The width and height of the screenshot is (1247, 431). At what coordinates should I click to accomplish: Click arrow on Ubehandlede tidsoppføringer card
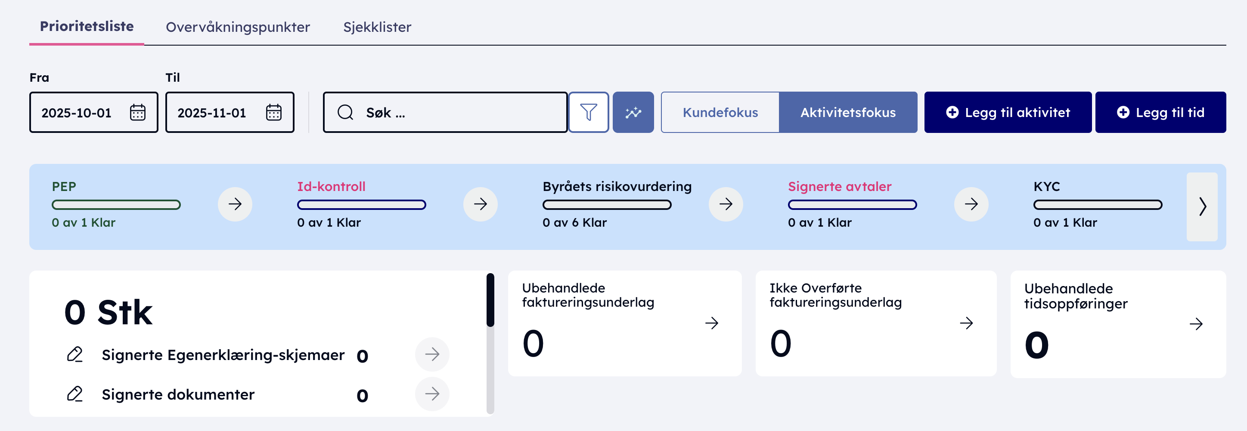1196,323
